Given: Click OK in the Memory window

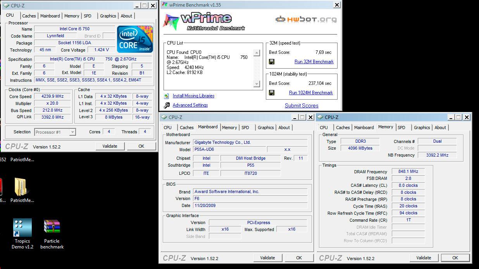Looking at the screenshot, I should 455,258.
